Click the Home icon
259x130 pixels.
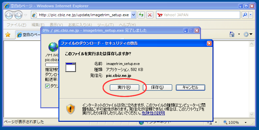click(232, 34)
